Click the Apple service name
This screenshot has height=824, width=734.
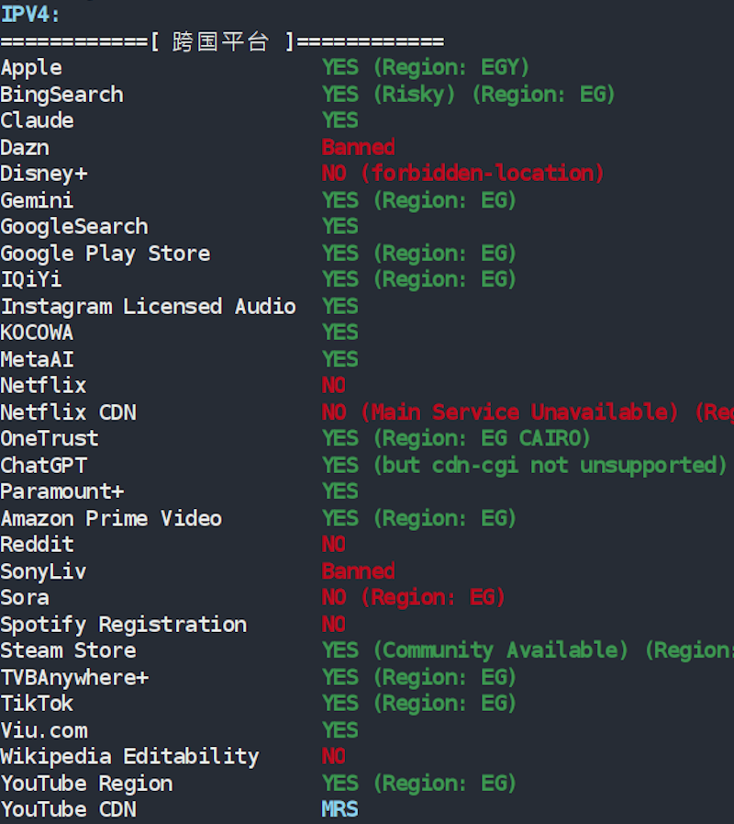(31, 68)
